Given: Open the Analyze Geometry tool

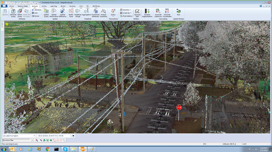Looking at the screenshot, I should (103, 13).
